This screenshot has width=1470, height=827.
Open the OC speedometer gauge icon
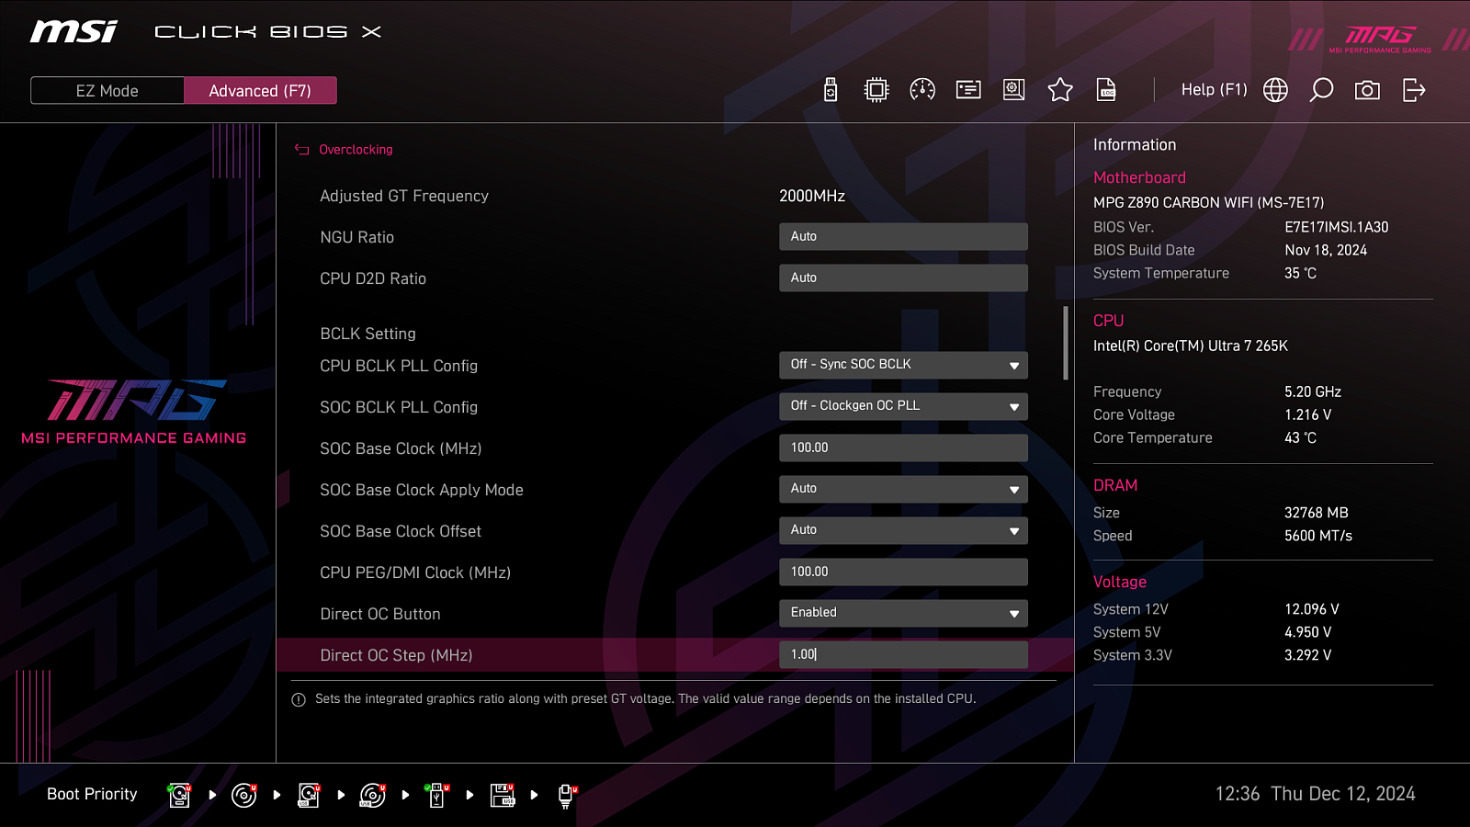click(922, 89)
